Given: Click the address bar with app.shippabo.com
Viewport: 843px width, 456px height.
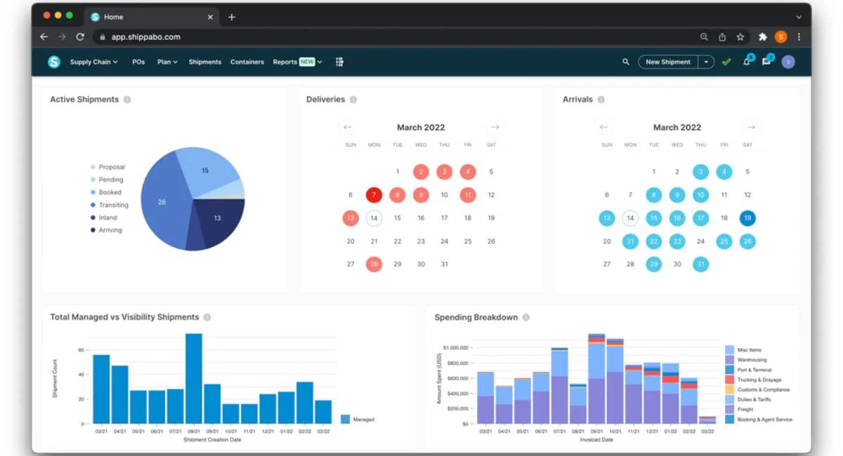Looking at the screenshot, I should [393, 36].
